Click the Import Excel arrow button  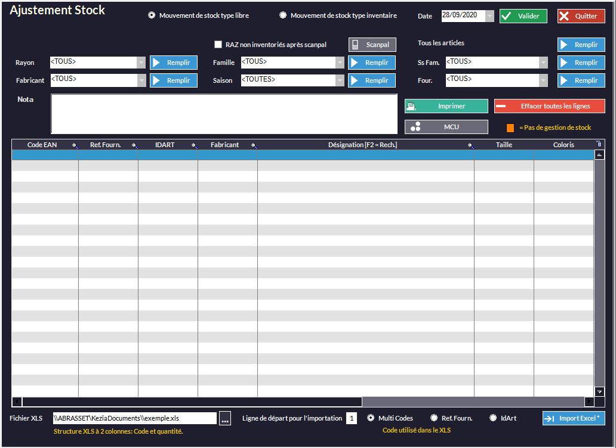point(573,418)
